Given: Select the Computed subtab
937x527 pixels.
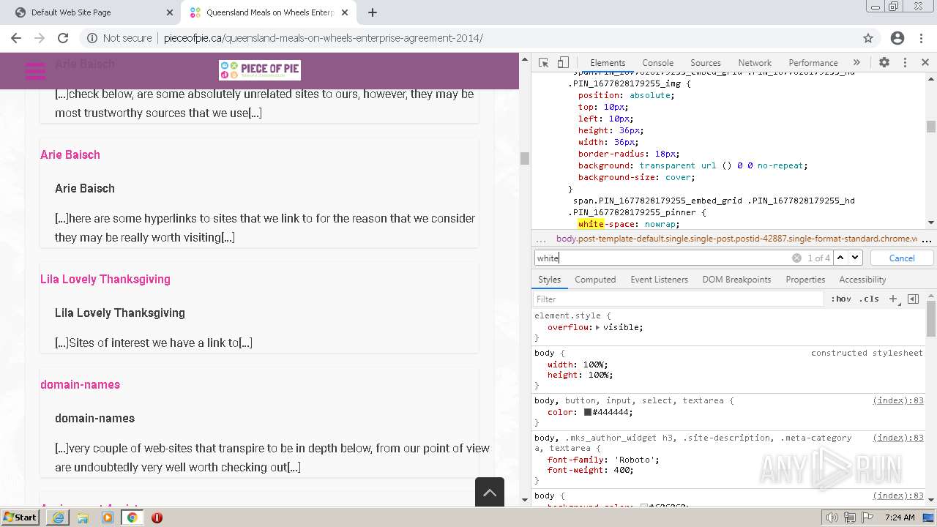Looking at the screenshot, I should (x=595, y=280).
